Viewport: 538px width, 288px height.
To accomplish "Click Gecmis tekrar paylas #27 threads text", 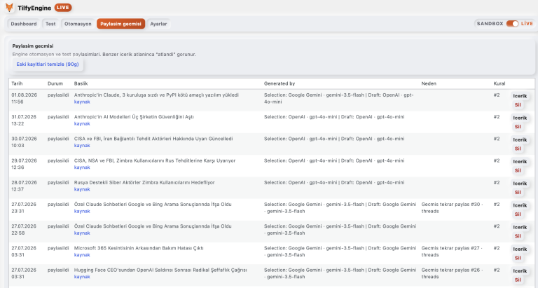I will (452, 252).
